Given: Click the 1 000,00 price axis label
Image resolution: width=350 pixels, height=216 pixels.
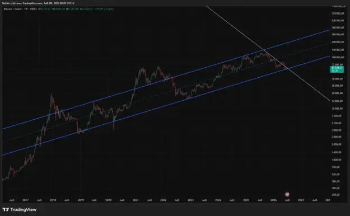Looking at the screenshot, I should coord(337,160).
